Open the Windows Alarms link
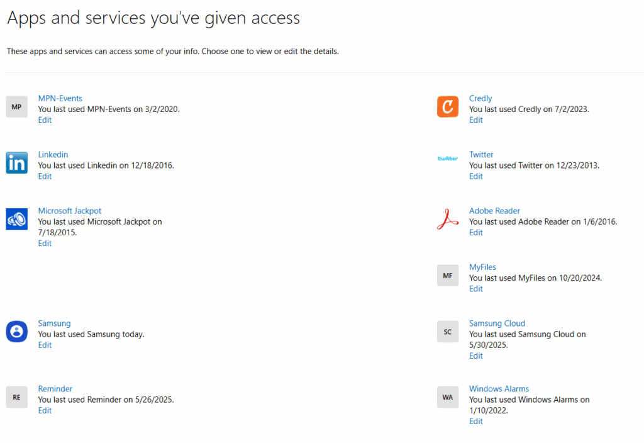 (499, 389)
